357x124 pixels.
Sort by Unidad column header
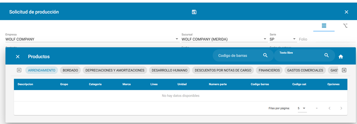(182, 84)
